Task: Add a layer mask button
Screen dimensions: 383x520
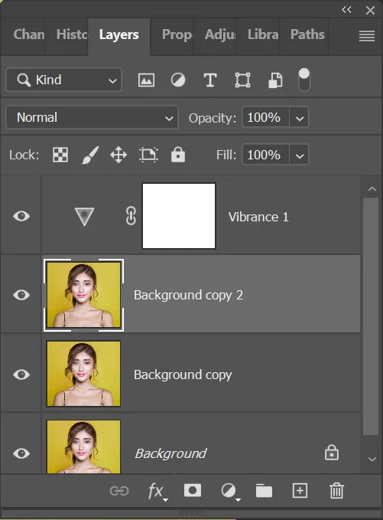Action: [x=193, y=490]
